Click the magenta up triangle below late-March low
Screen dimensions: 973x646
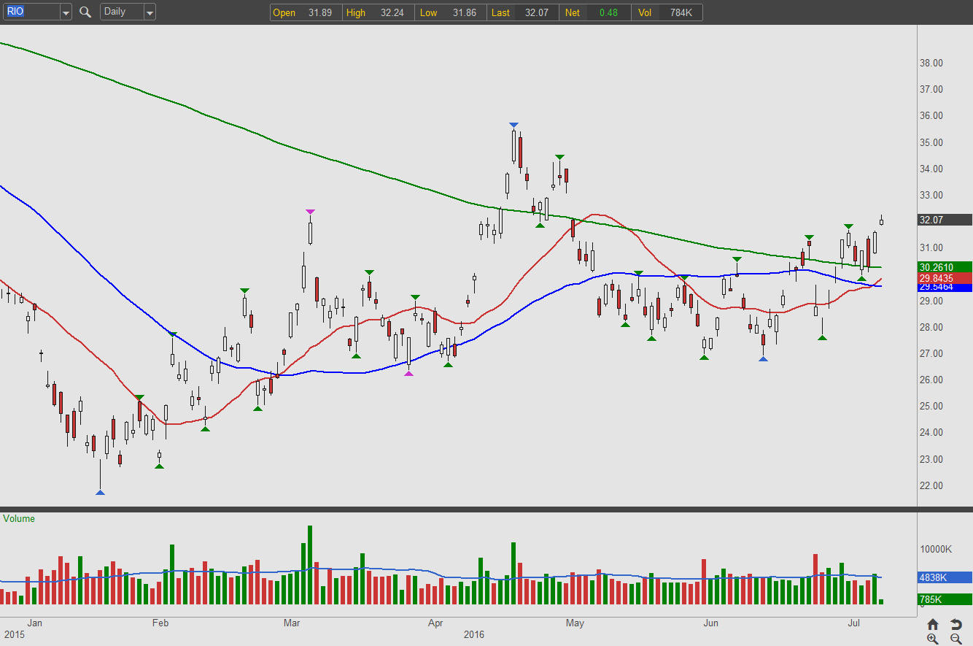(x=408, y=373)
